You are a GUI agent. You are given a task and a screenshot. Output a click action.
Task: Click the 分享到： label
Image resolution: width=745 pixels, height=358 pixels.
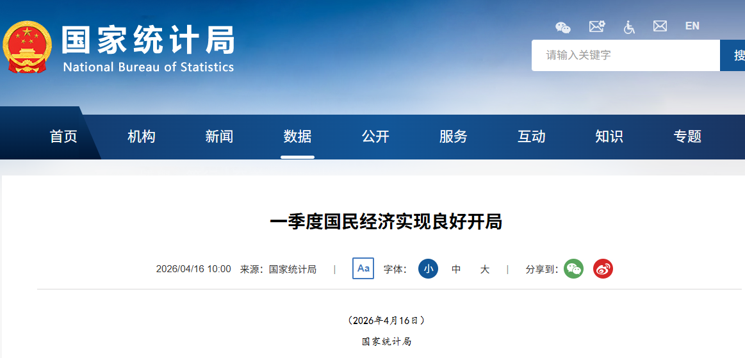(542, 269)
